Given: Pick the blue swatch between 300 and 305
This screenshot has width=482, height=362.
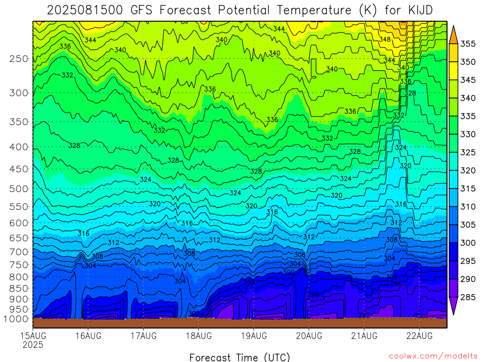Looking at the screenshot, I should coord(453,234).
